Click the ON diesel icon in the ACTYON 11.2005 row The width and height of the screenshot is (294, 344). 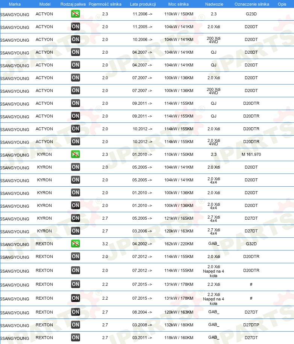pyautogui.click(x=75, y=27)
